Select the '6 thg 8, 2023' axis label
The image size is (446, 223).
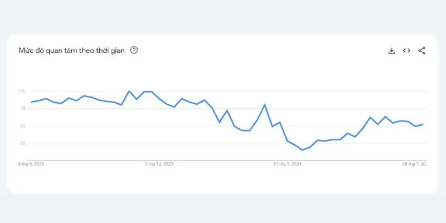coord(31,164)
